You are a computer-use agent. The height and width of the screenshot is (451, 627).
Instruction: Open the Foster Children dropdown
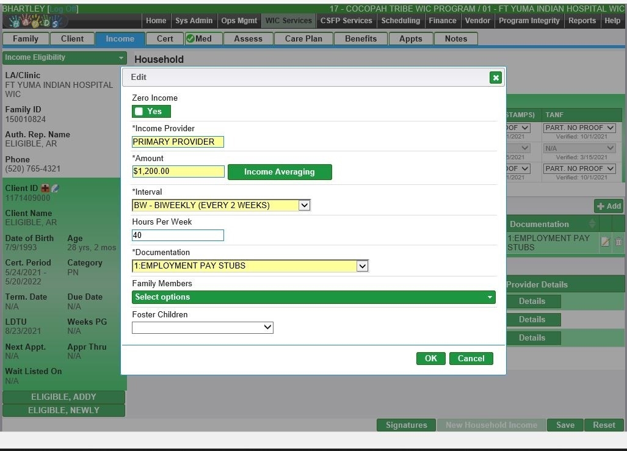coord(202,328)
